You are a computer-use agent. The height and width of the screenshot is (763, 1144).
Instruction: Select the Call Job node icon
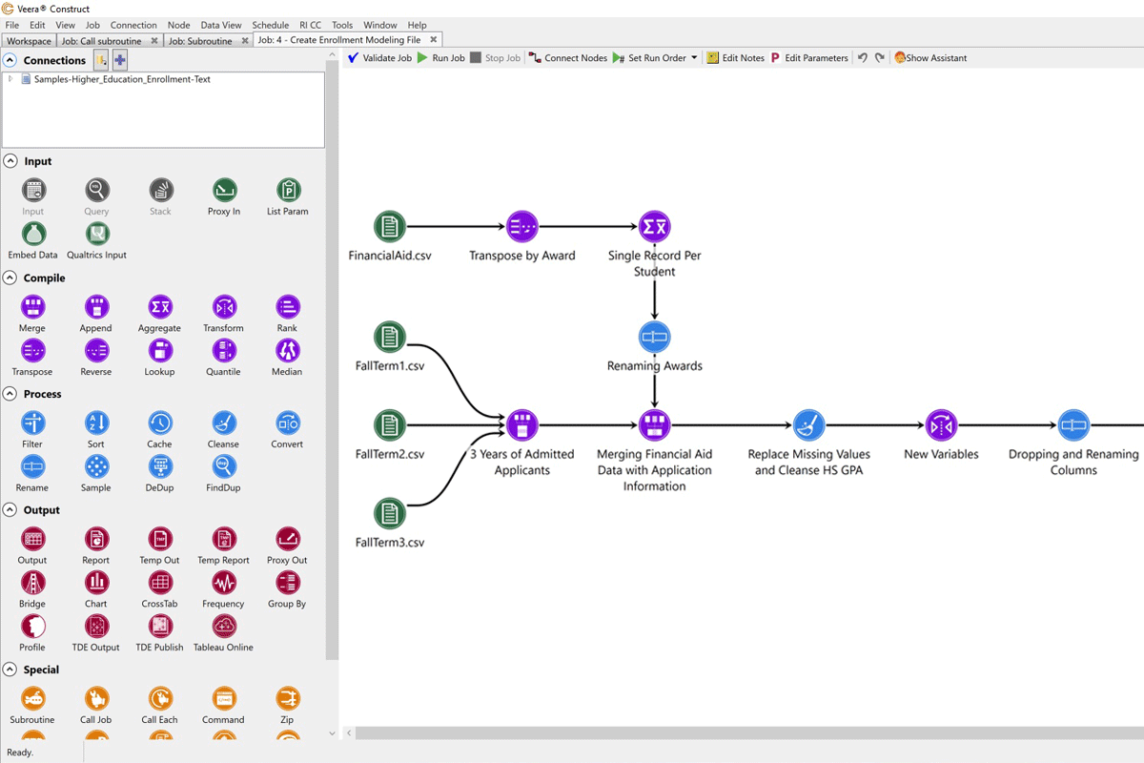[x=96, y=699]
